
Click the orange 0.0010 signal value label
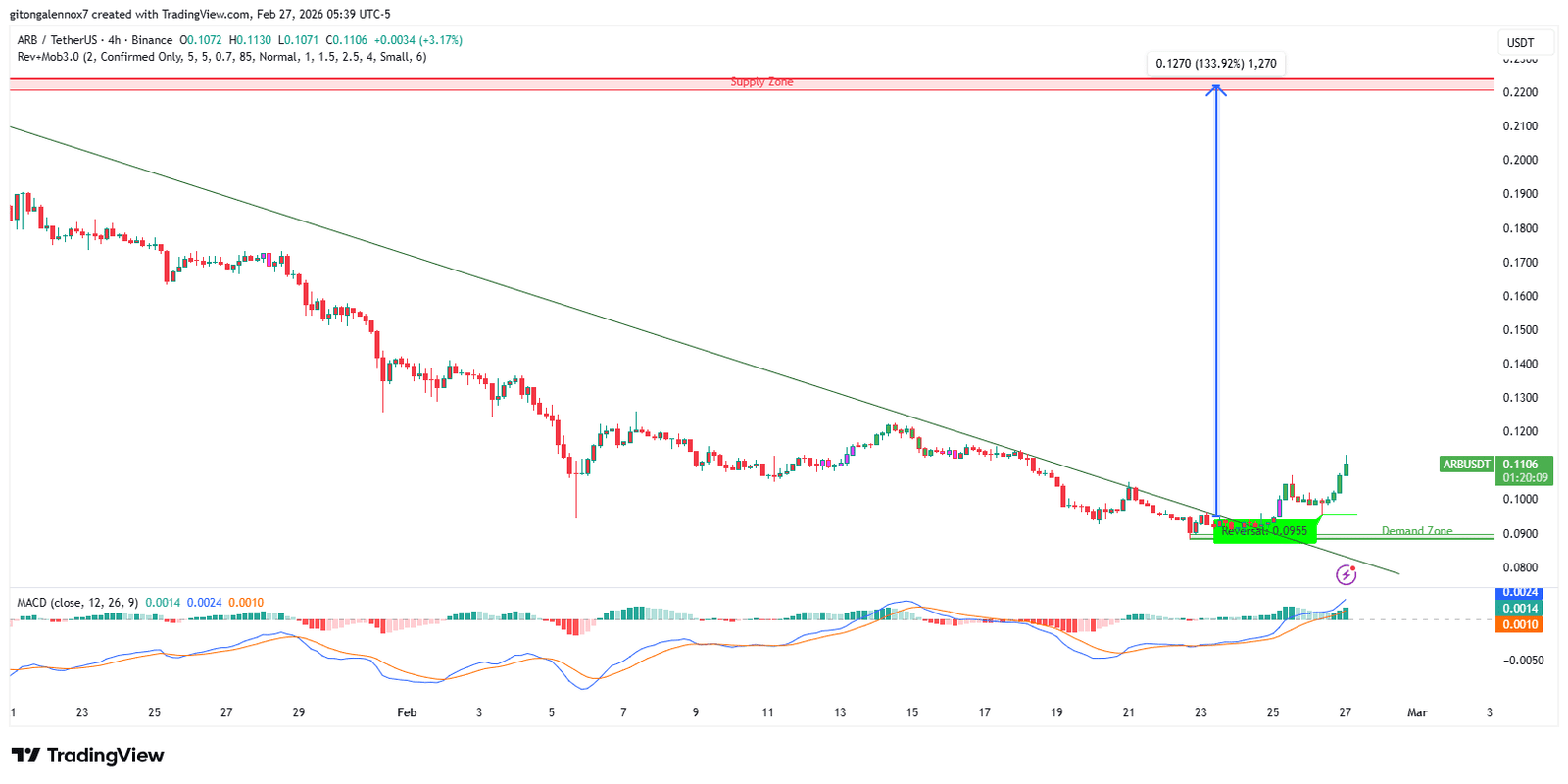1519,624
